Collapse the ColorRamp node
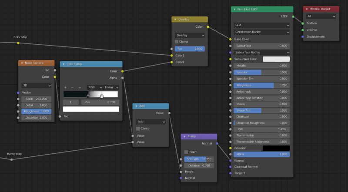Image resolution: width=348 pixels, height=192 pixels. click(x=64, y=64)
